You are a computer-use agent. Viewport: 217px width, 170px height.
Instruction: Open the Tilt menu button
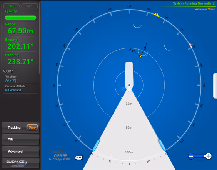click(x=20, y=139)
